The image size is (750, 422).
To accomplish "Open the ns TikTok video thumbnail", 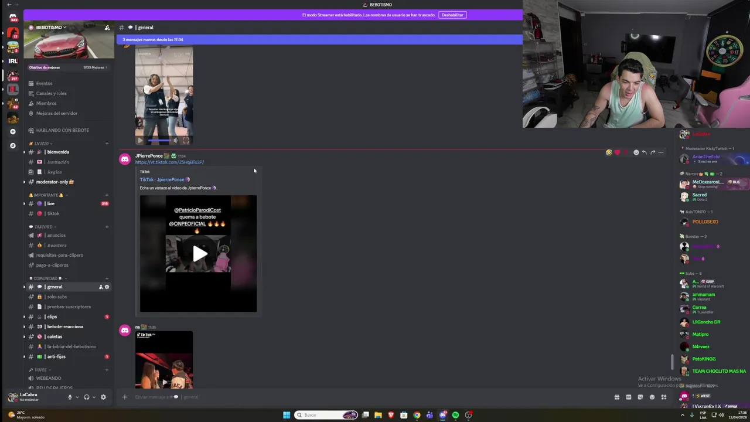I will pos(164,360).
